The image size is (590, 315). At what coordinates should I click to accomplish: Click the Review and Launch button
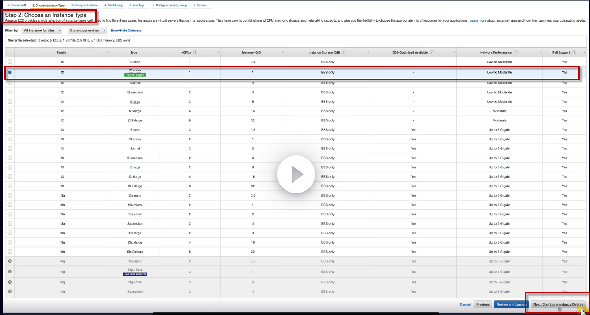511,304
